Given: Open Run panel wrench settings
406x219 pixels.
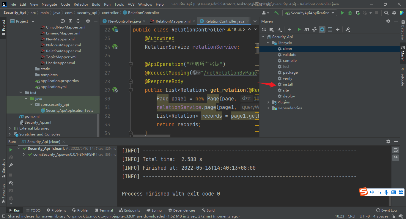Looking at the screenshot, I should 11,165.
